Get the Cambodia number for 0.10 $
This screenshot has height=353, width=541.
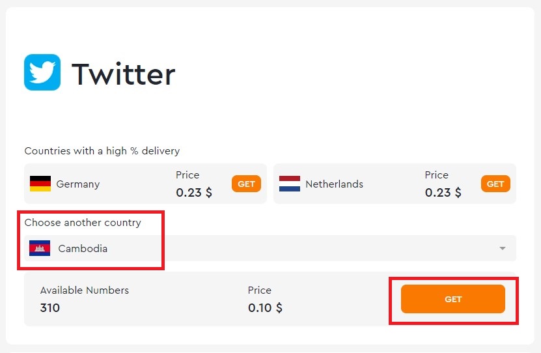click(453, 299)
